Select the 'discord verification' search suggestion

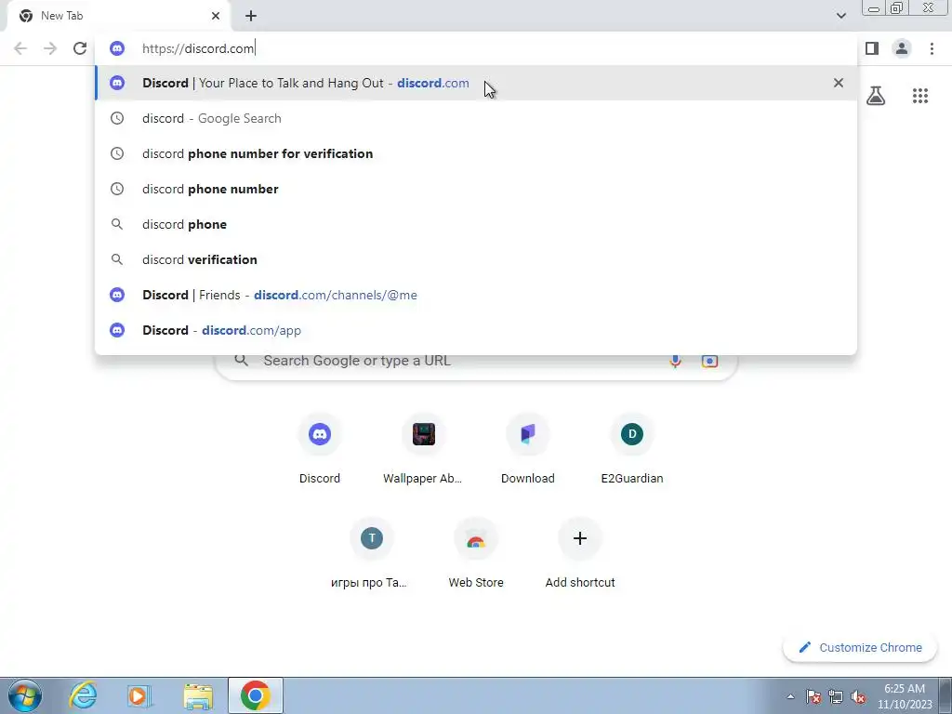coord(476,259)
